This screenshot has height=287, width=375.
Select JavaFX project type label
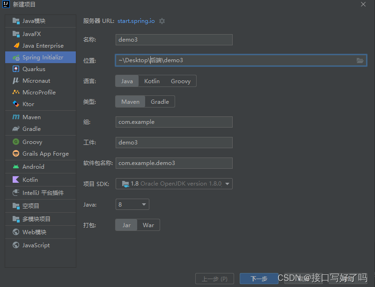pos(31,34)
